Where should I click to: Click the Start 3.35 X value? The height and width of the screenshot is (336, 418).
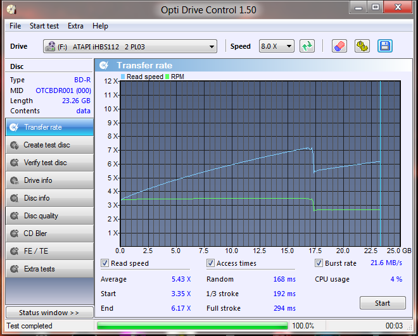click(x=181, y=294)
